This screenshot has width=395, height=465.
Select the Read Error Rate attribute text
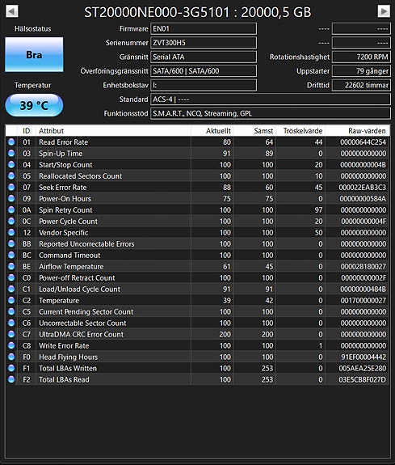(x=64, y=142)
